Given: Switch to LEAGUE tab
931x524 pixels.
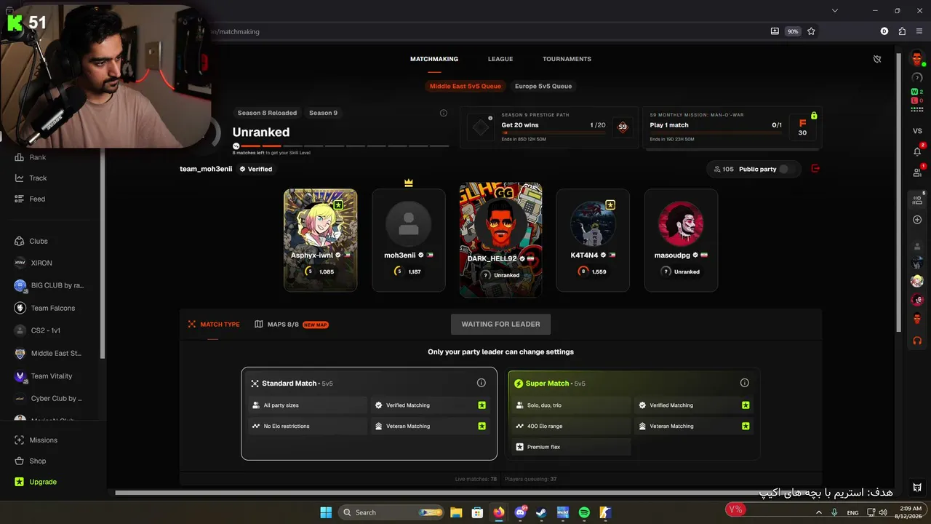Looking at the screenshot, I should point(500,59).
